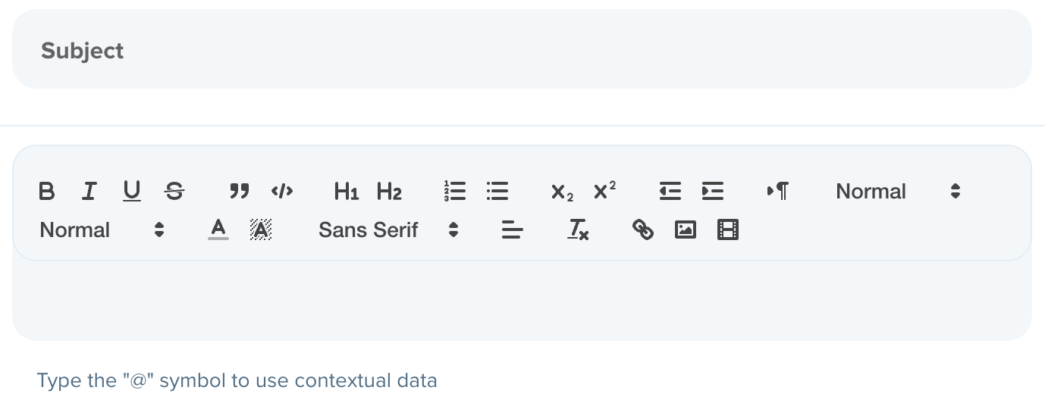This screenshot has height=409, width=1045.
Task: Apply strikethrough to text
Action: (174, 192)
